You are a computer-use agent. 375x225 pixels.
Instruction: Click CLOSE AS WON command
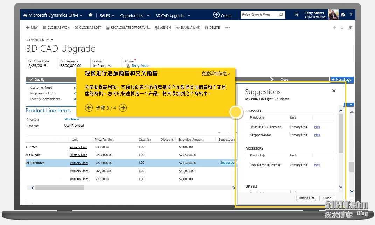tap(56, 28)
